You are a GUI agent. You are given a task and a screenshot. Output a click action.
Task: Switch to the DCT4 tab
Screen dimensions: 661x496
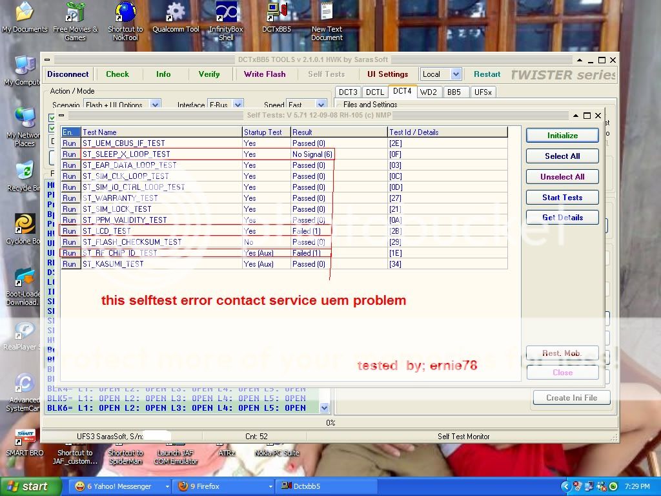coord(402,91)
